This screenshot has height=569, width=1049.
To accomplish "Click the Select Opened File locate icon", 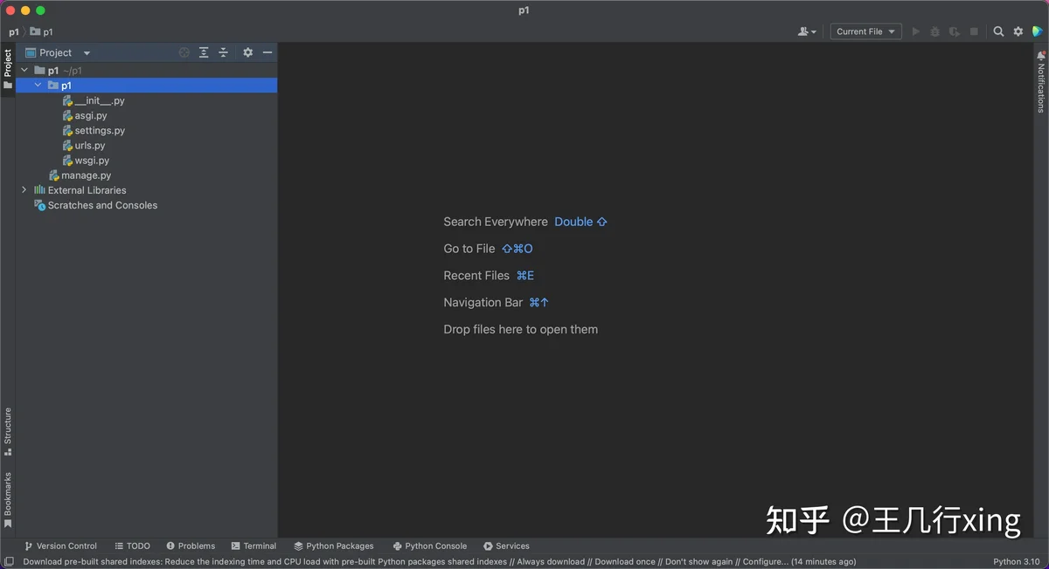I will click(184, 52).
